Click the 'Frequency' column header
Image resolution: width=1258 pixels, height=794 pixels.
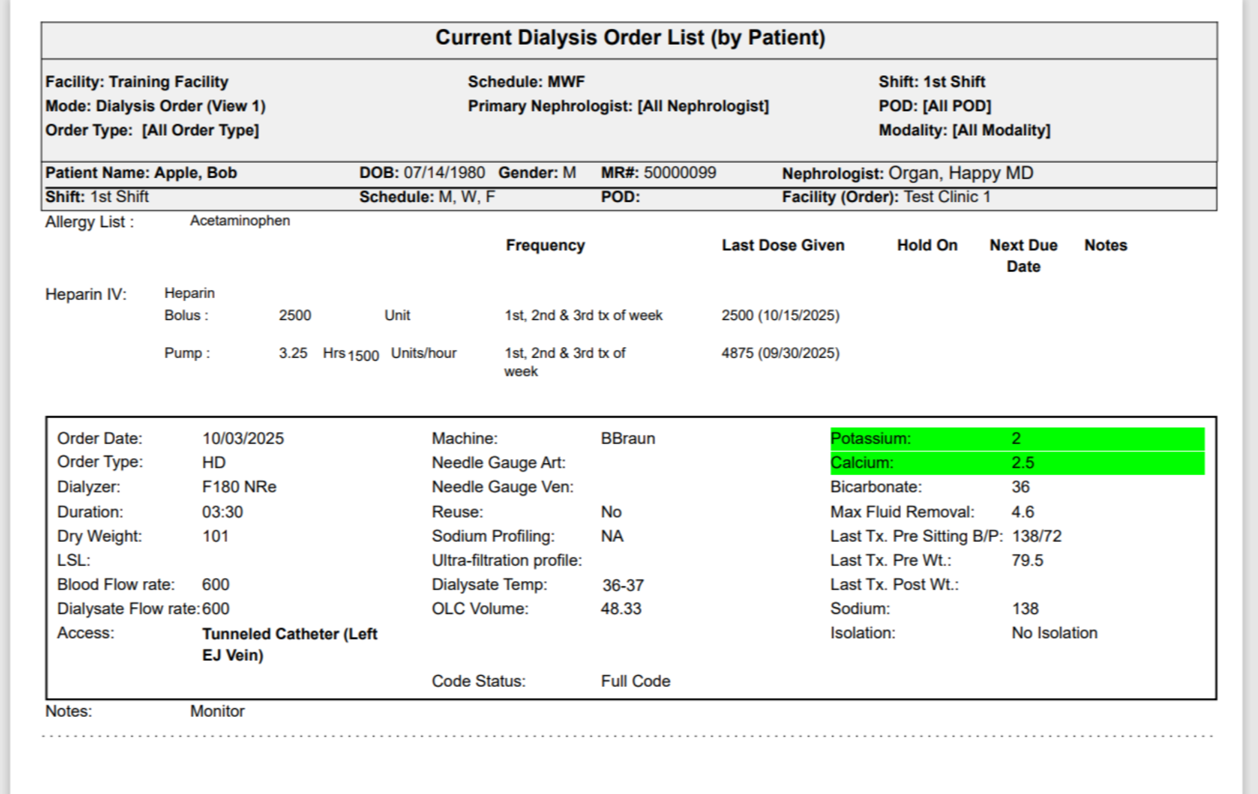[546, 245]
